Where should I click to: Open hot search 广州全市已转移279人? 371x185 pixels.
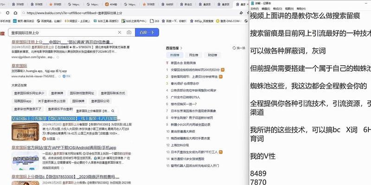(x=185, y=97)
